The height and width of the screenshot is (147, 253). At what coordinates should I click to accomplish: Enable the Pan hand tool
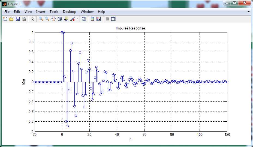tap(53, 19)
